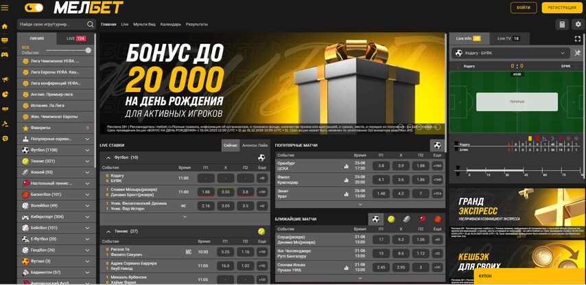Select hockey filter in Ближайшие матчи

(x=406, y=219)
